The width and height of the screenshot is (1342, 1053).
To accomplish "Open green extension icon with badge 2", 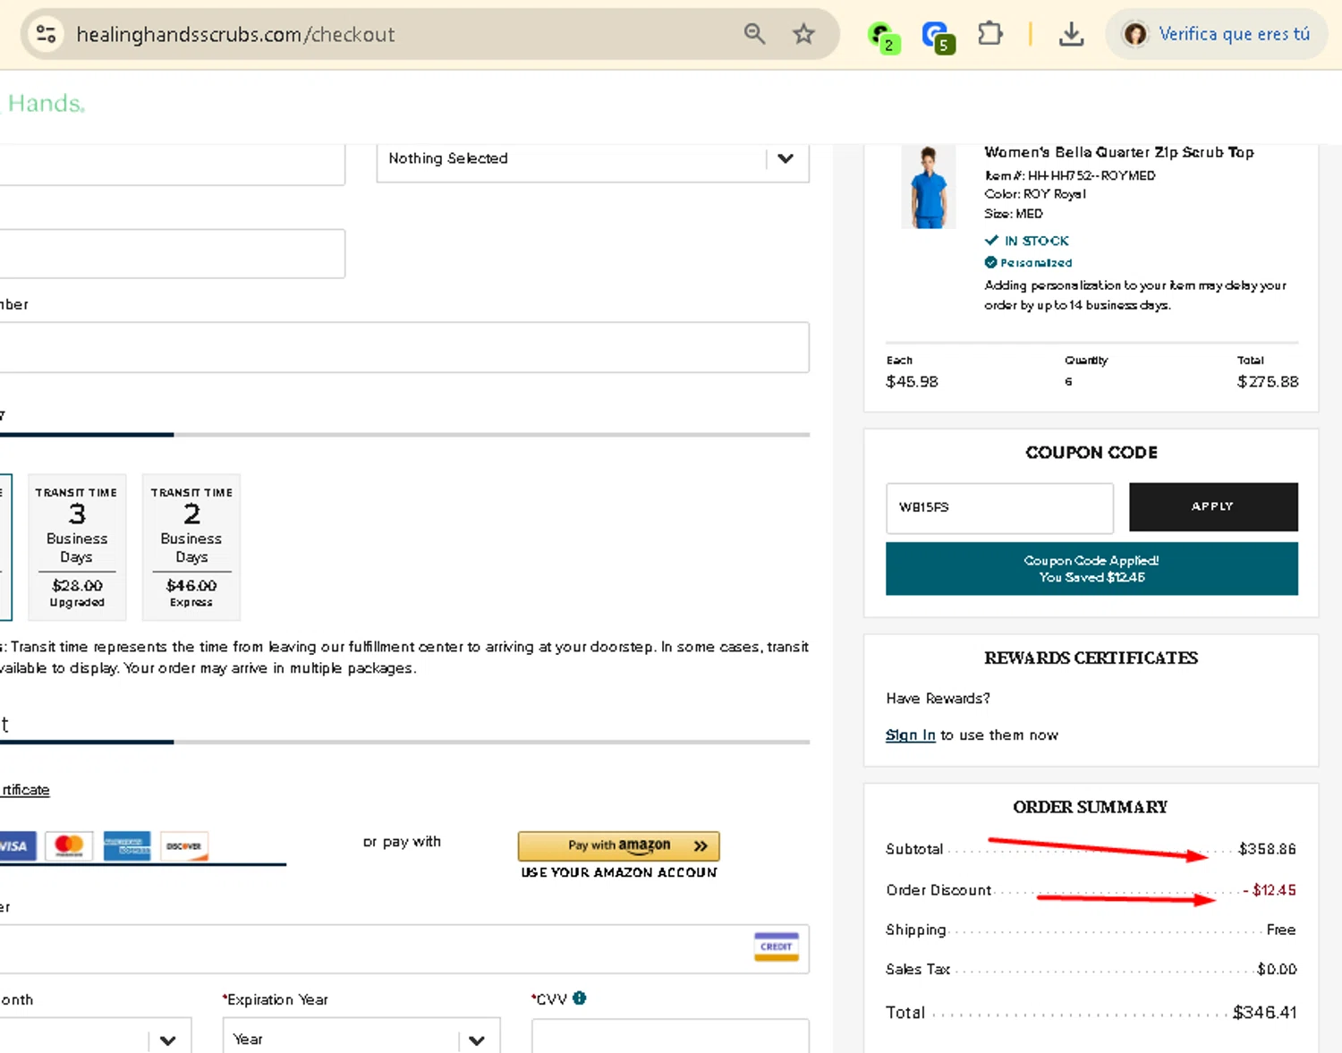I will coord(884,37).
